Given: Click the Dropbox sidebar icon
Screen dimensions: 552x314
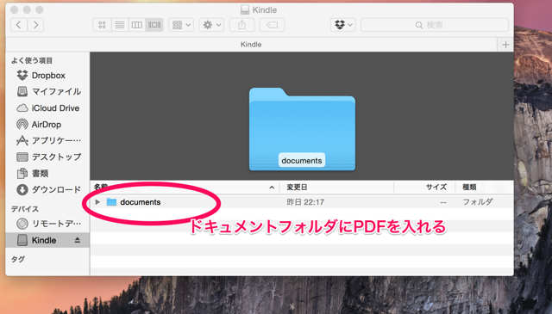Looking at the screenshot, I should point(22,75).
